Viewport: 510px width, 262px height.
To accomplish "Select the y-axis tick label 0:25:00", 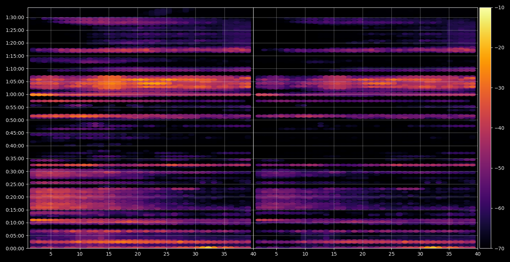I will tap(15, 184).
